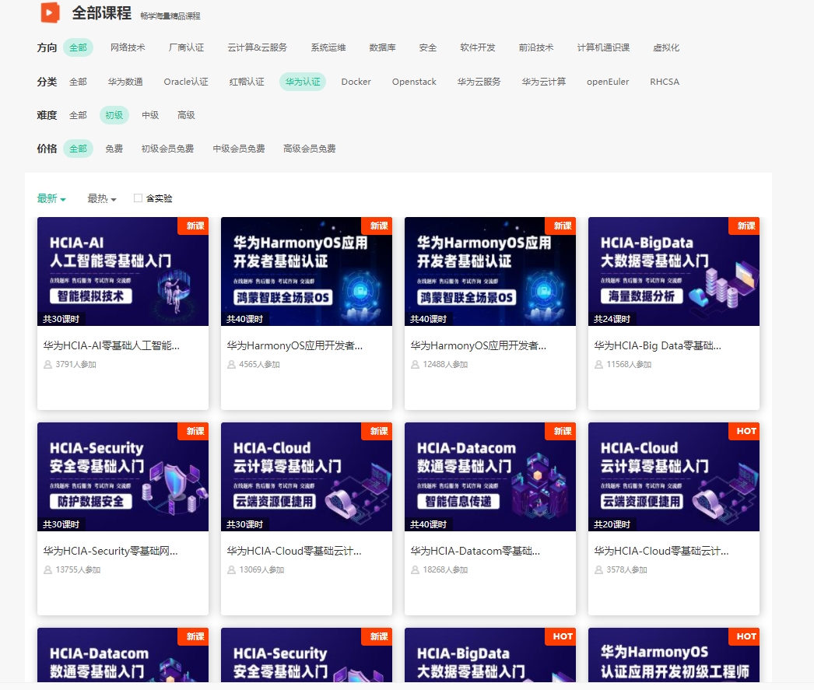
Task: Click 新课 badge on HCIA-Security course
Action: 194,431
